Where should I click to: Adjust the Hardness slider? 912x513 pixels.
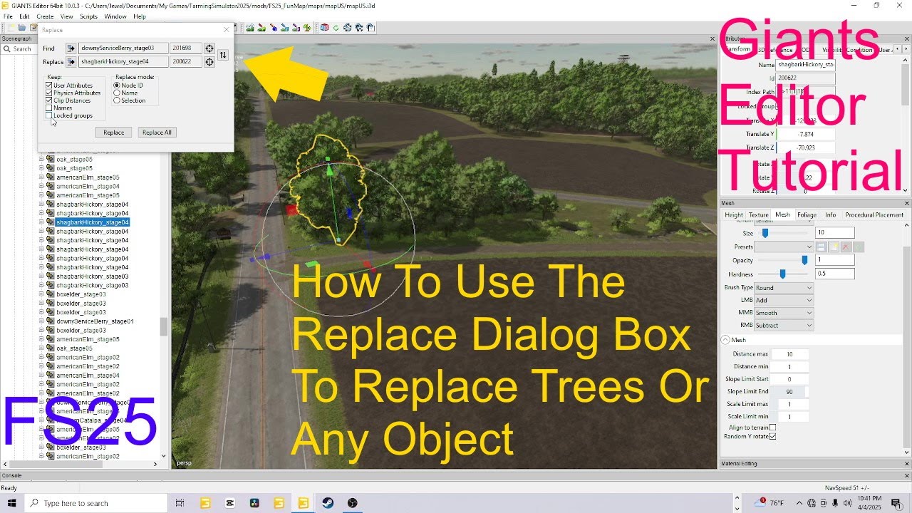pos(784,274)
